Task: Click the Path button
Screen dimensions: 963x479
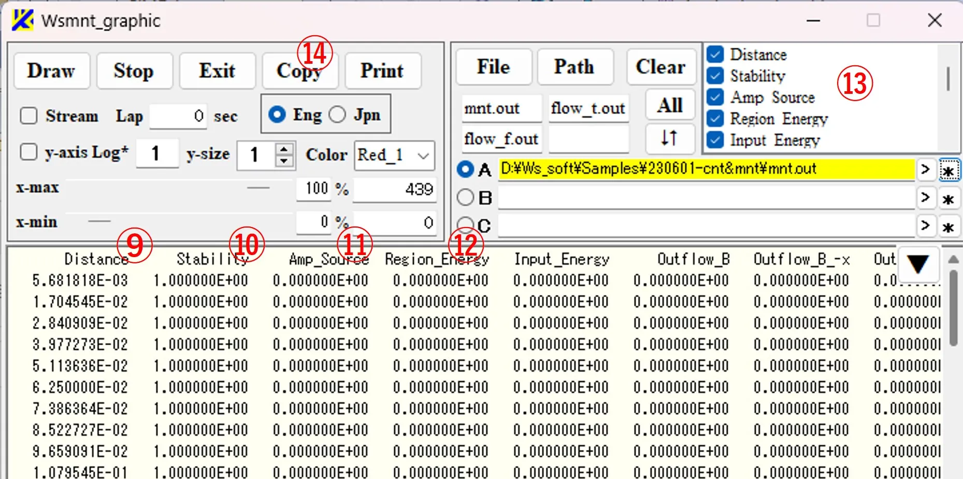Action: [575, 67]
